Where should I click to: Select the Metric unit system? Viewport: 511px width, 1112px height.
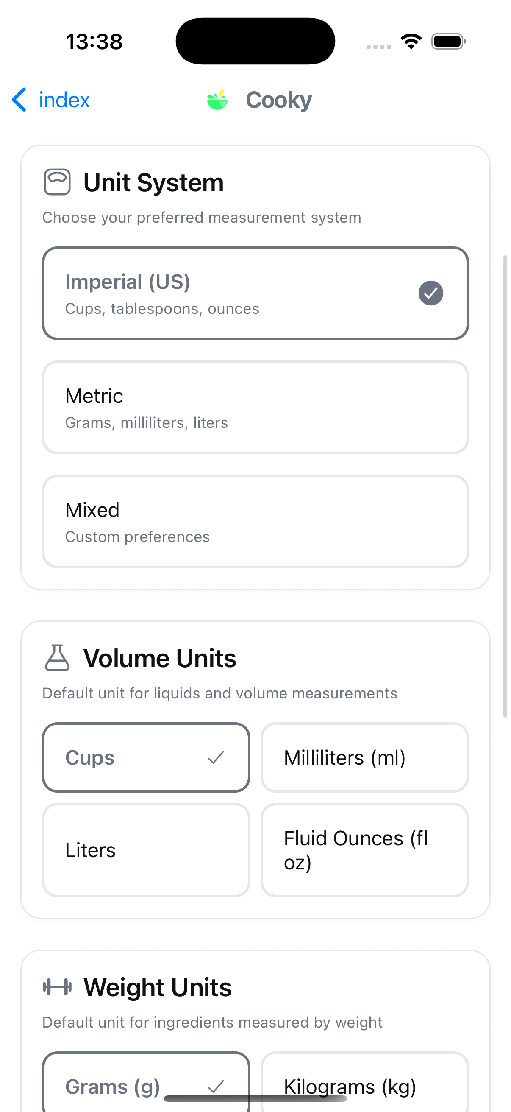[x=255, y=408]
